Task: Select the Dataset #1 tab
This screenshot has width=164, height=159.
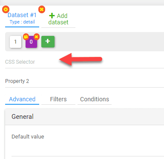Action: click(22, 18)
